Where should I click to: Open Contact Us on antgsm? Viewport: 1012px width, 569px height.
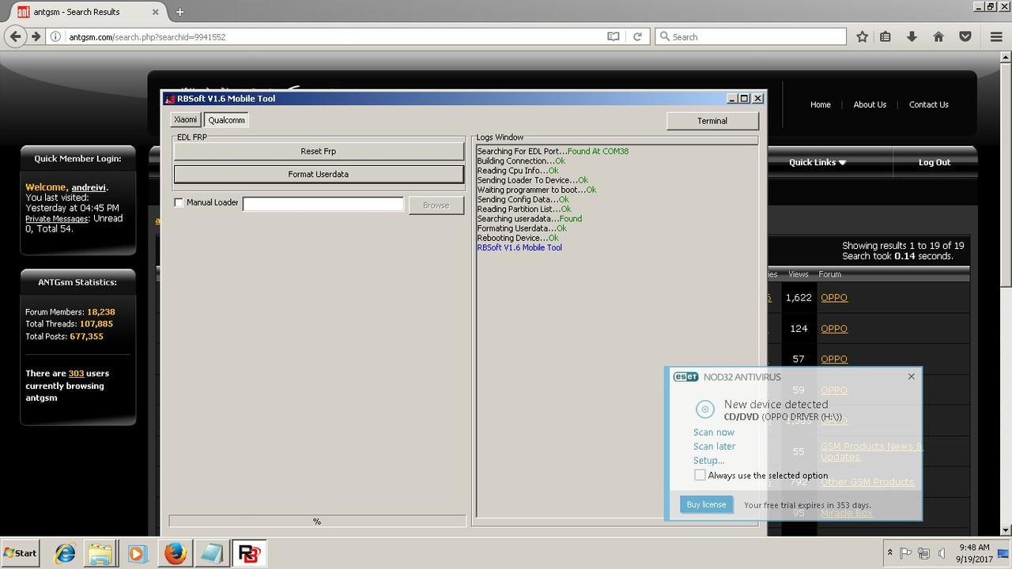[x=928, y=104]
